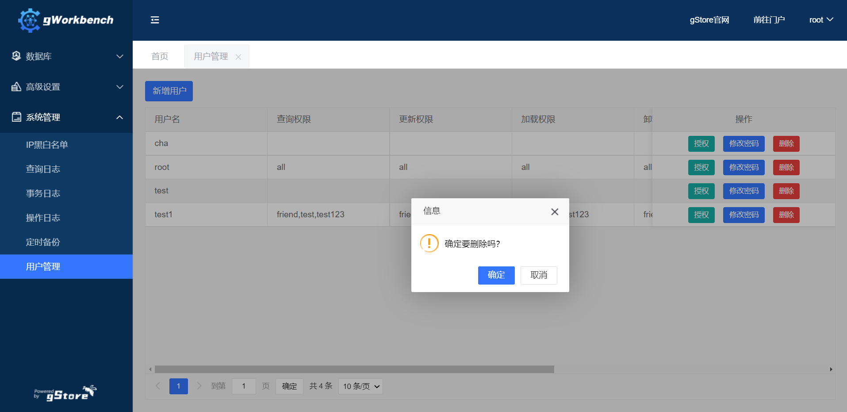The width and height of the screenshot is (847, 412).
Task: Expand the 数据库 menu chevron
Action: 119,56
